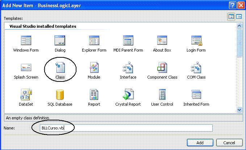
Task: Click the Name text field
Action: pyautogui.click(x=126, y=128)
